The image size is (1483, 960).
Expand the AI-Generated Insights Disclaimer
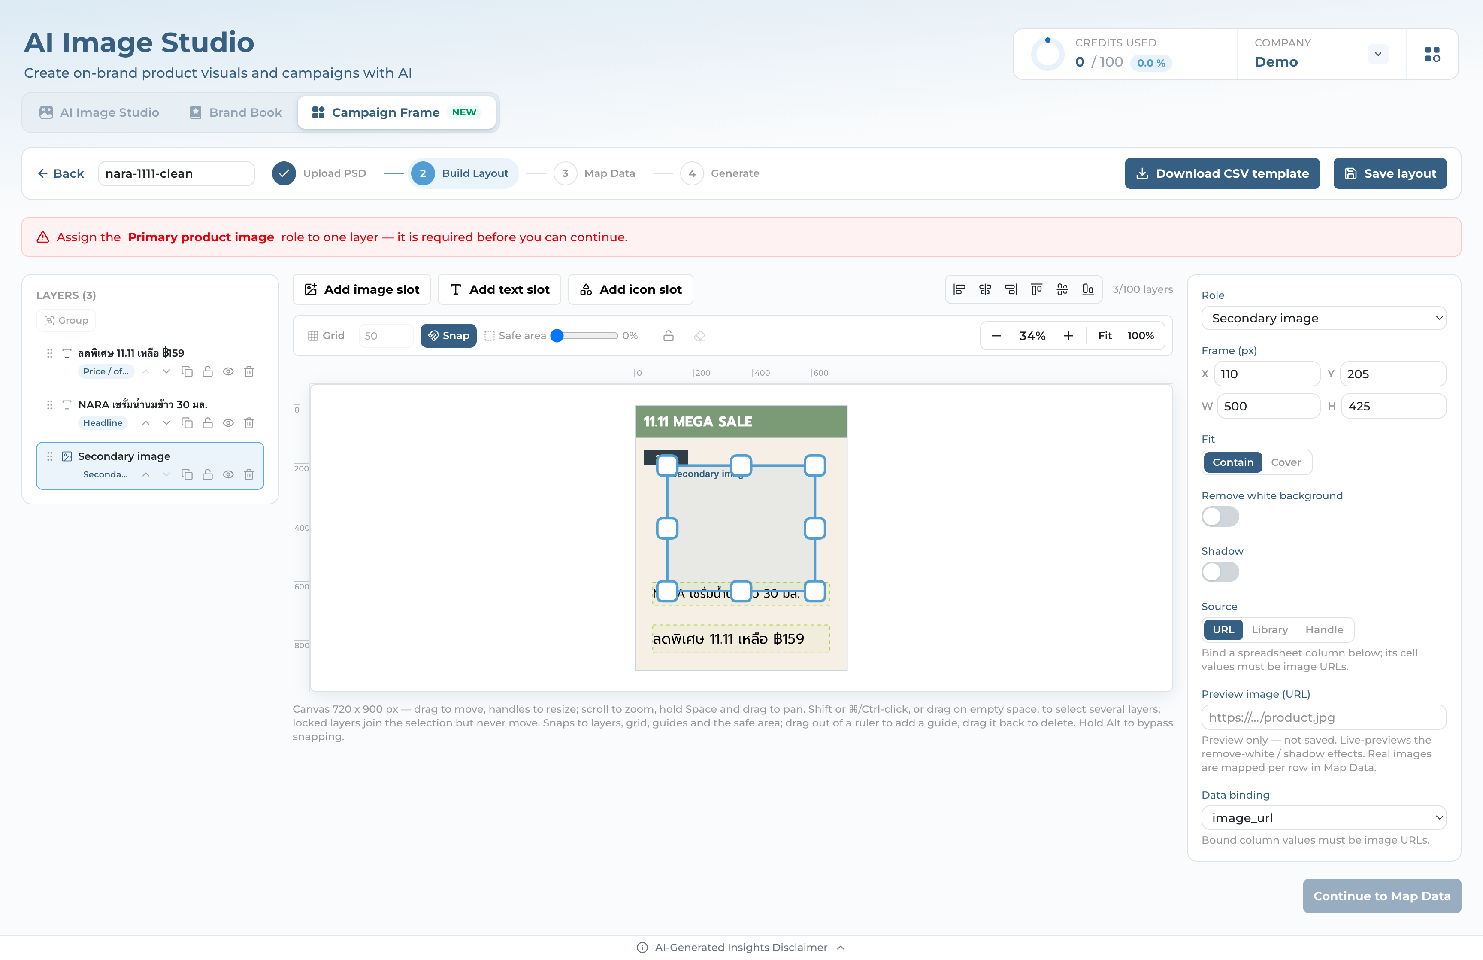click(x=741, y=948)
